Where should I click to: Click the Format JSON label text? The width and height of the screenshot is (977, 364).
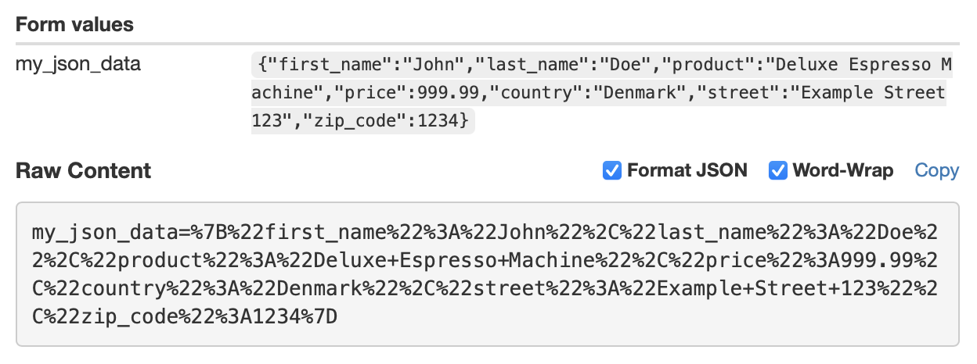point(687,170)
